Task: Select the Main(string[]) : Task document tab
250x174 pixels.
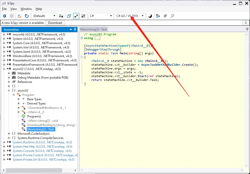Action: coord(94,29)
